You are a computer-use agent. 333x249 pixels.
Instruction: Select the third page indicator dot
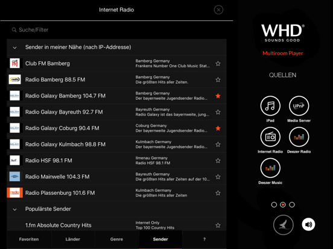pos(292,204)
